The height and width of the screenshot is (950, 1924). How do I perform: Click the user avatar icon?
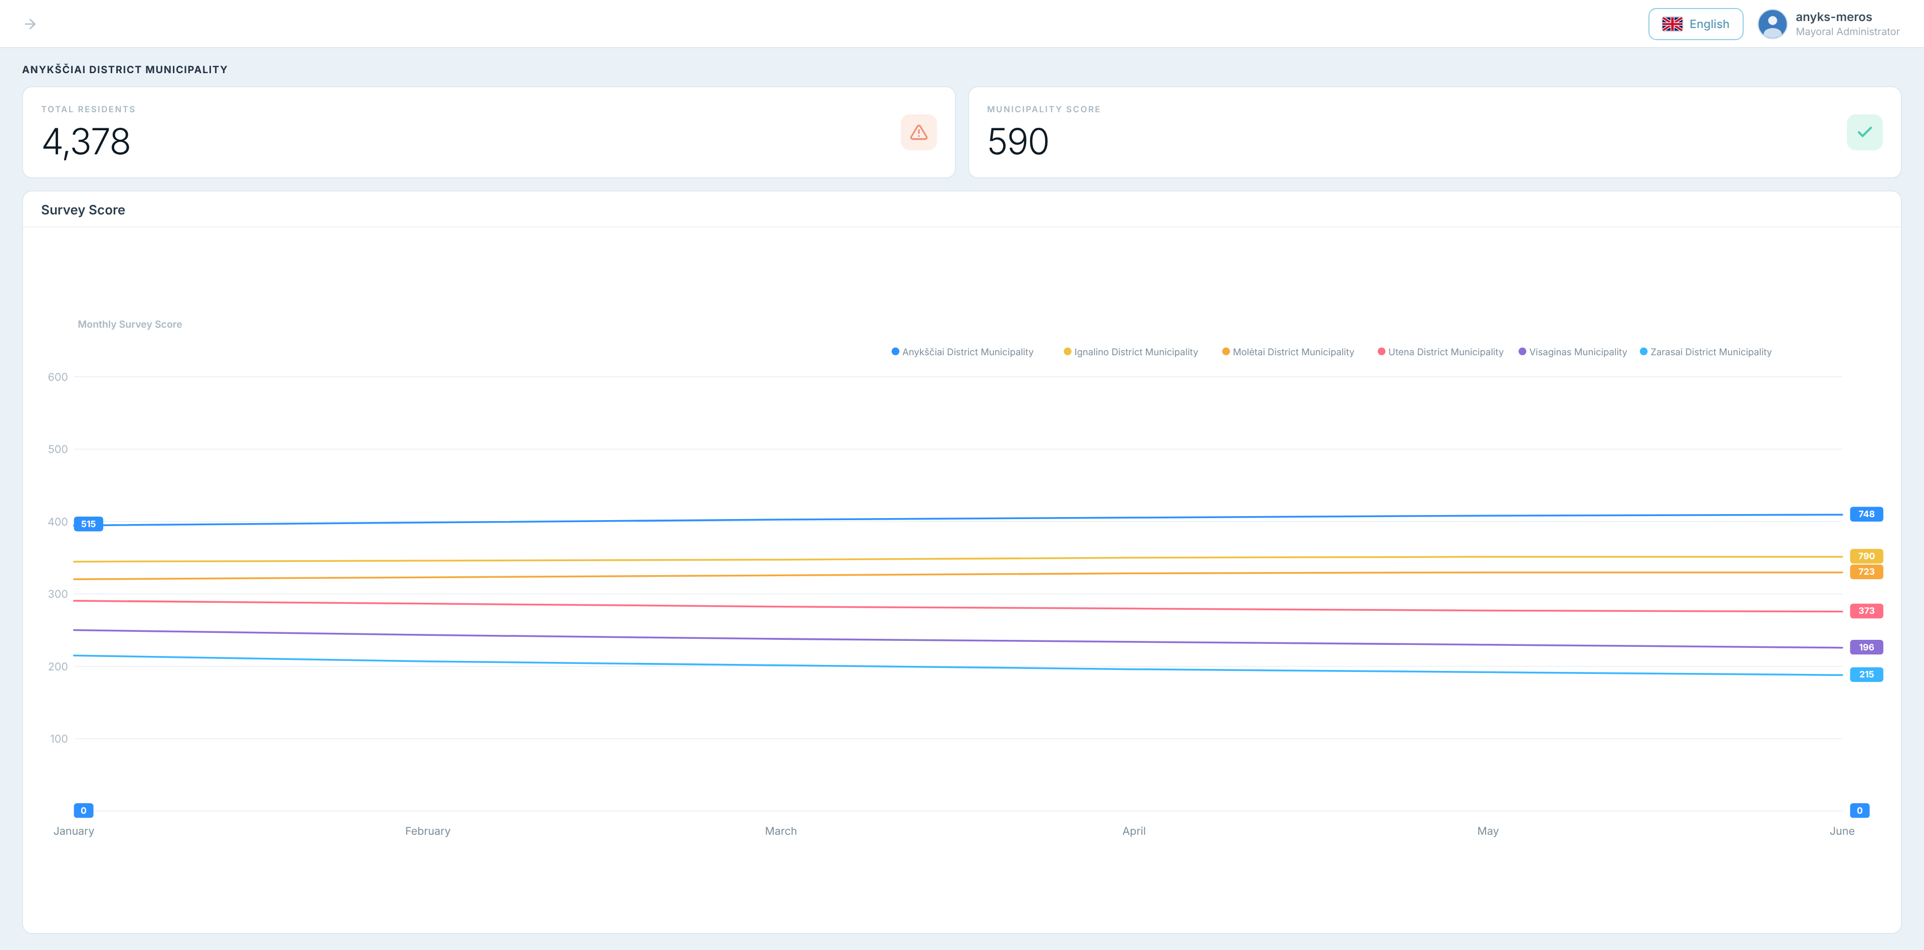1772,24
